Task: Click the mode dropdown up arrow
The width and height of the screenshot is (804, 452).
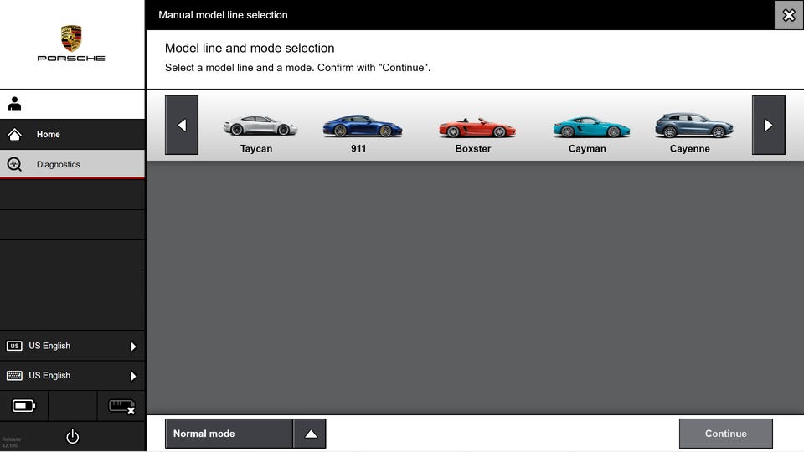Action: coord(310,434)
